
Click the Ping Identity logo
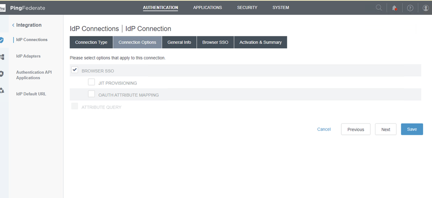click(x=3, y=8)
